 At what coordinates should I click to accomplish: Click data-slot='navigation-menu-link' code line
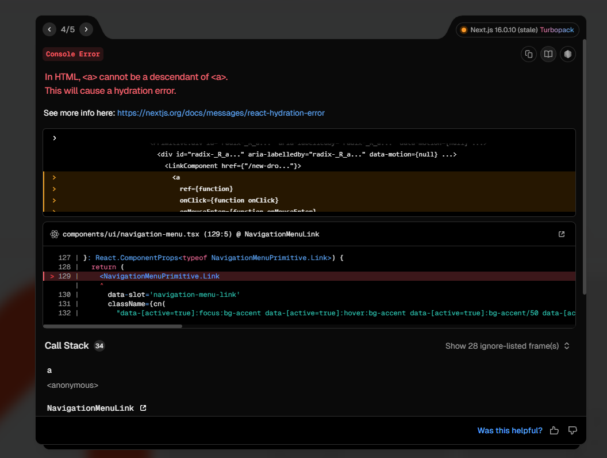[174, 295]
